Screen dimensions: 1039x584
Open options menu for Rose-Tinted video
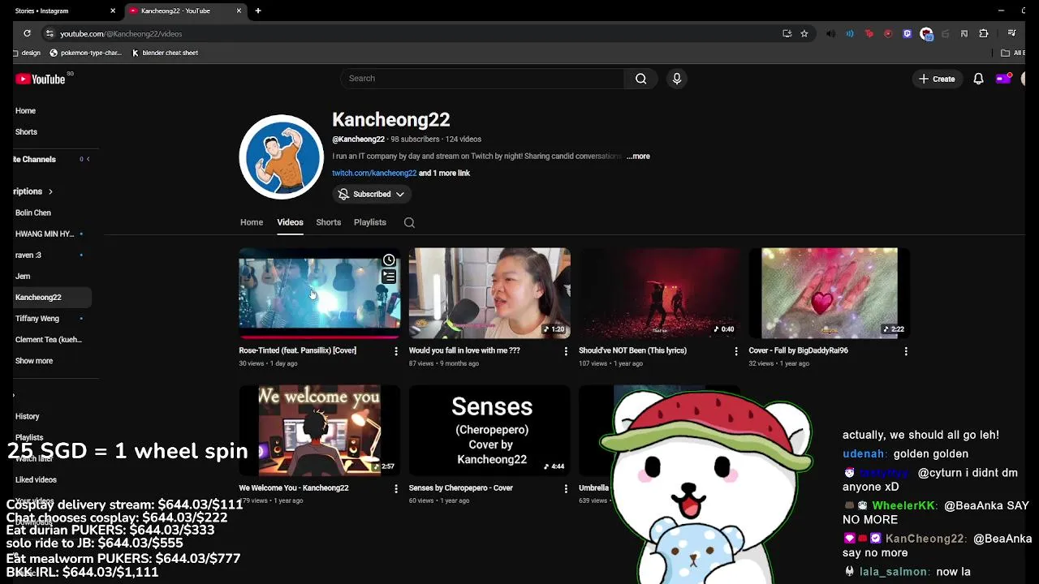pyautogui.click(x=396, y=350)
